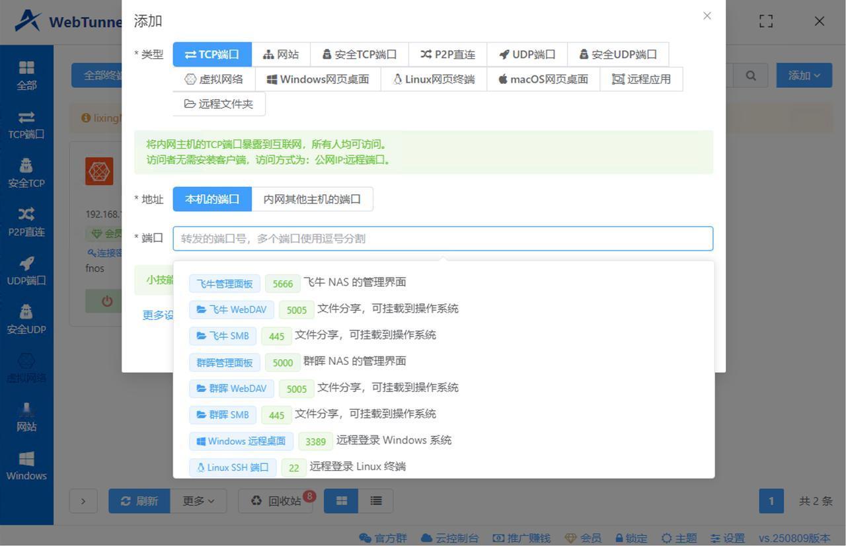Image resolution: width=846 pixels, height=546 pixels.
Task: Select the 网站 type tab
Action: (x=281, y=54)
